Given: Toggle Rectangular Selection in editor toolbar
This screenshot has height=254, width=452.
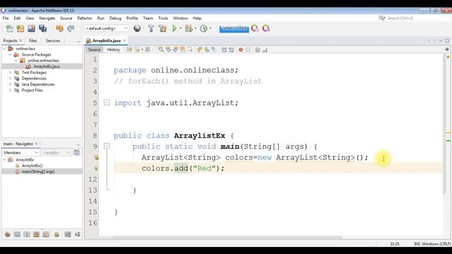Looking at the screenshot, I should point(190,49).
